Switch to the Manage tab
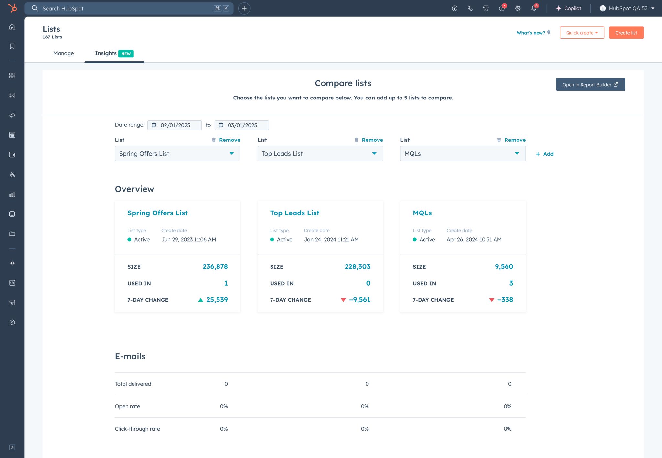This screenshot has width=662, height=458. pos(63,53)
